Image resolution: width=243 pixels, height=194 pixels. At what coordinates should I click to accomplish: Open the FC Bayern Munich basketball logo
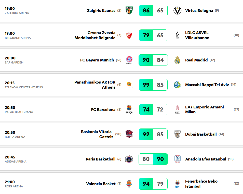click(x=129, y=60)
